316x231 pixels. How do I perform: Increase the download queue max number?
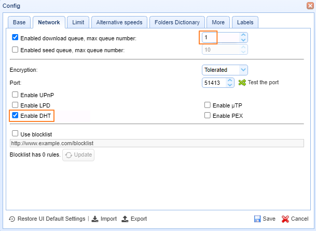[x=243, y=35]
